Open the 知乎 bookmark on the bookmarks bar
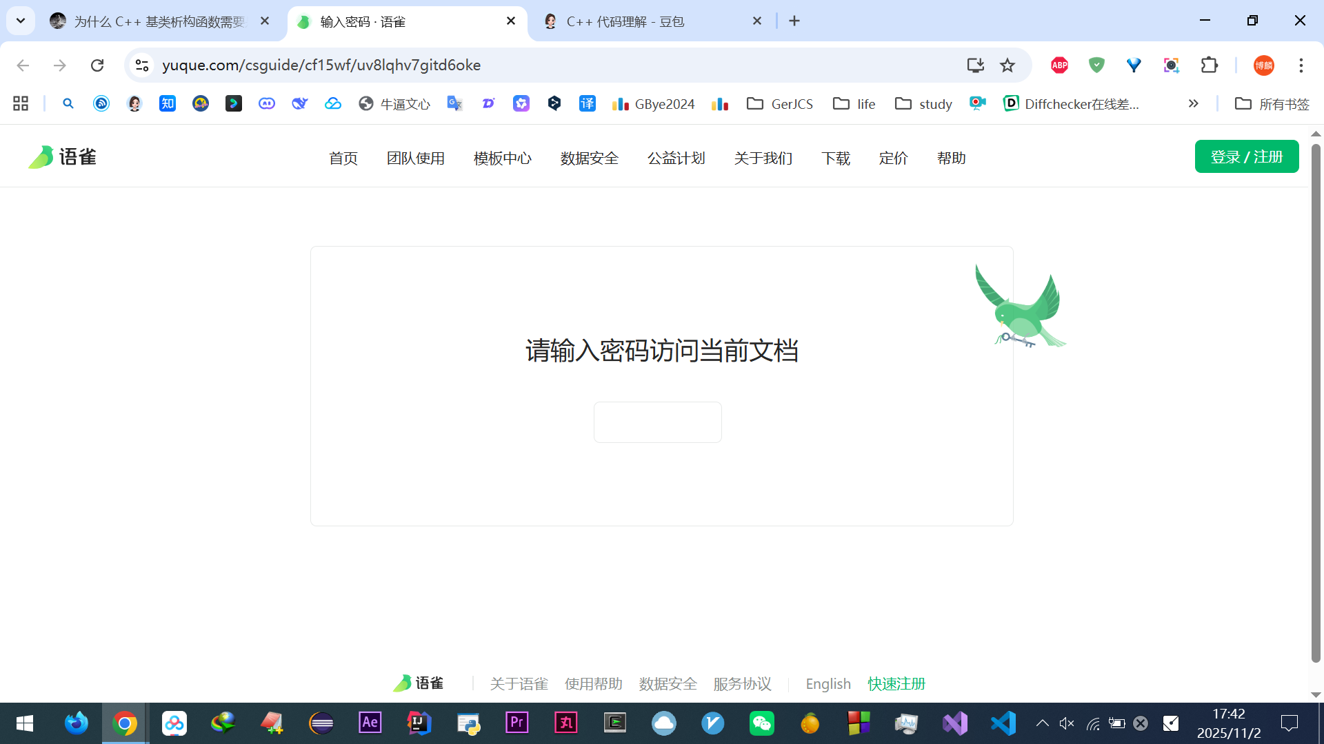This screenshot has width=1324, height=744. coord(167,103)
